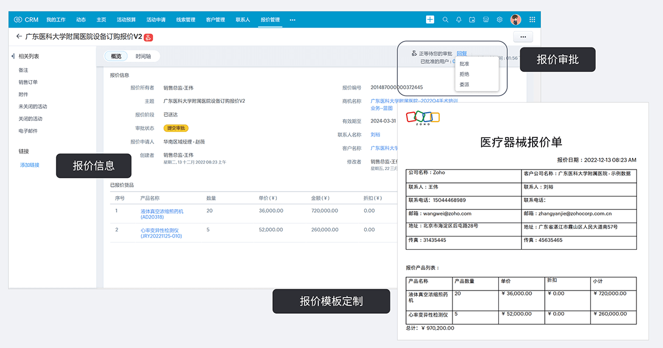Open 电子邮件 in the related list
This screenshot has width=663, height=348.
[28, 131]
